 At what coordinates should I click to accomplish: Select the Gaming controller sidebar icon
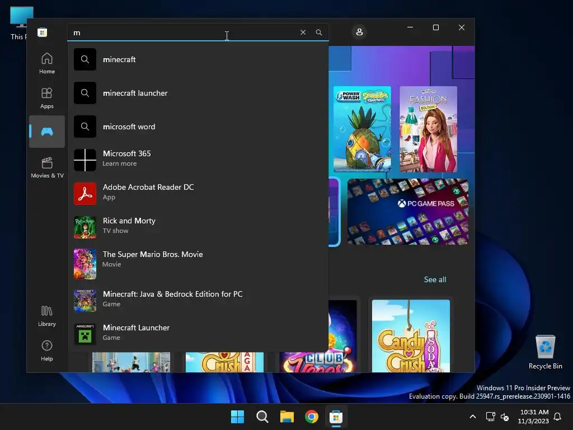[47, 132]
